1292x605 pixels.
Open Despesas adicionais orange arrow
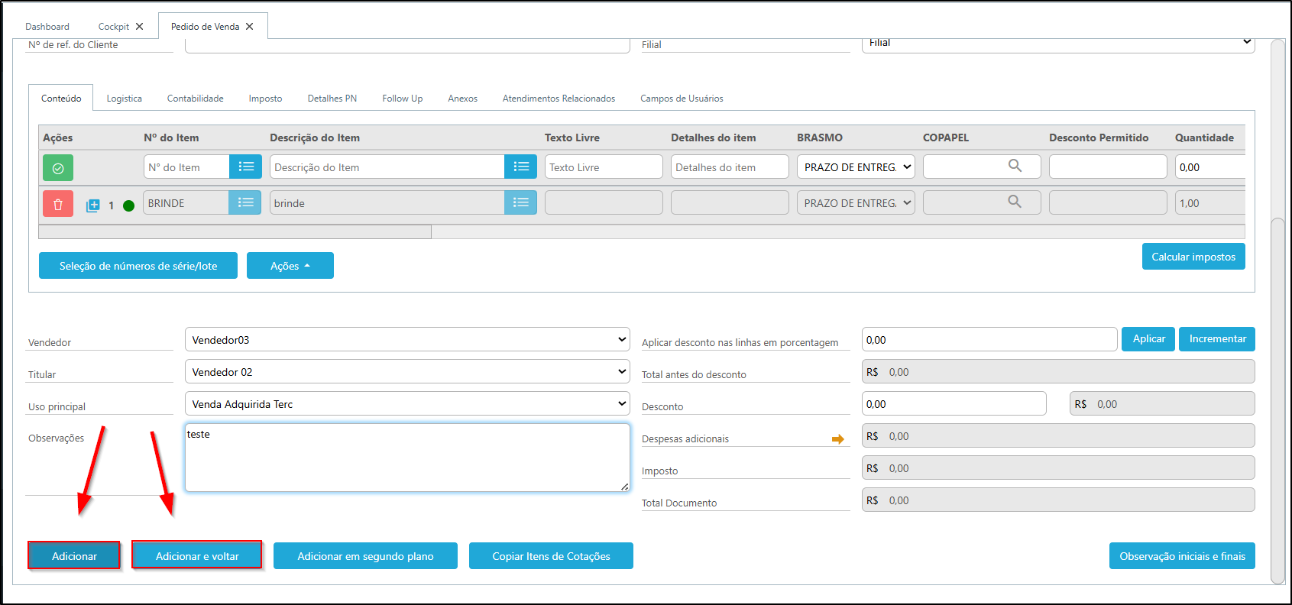pos(838,439)
